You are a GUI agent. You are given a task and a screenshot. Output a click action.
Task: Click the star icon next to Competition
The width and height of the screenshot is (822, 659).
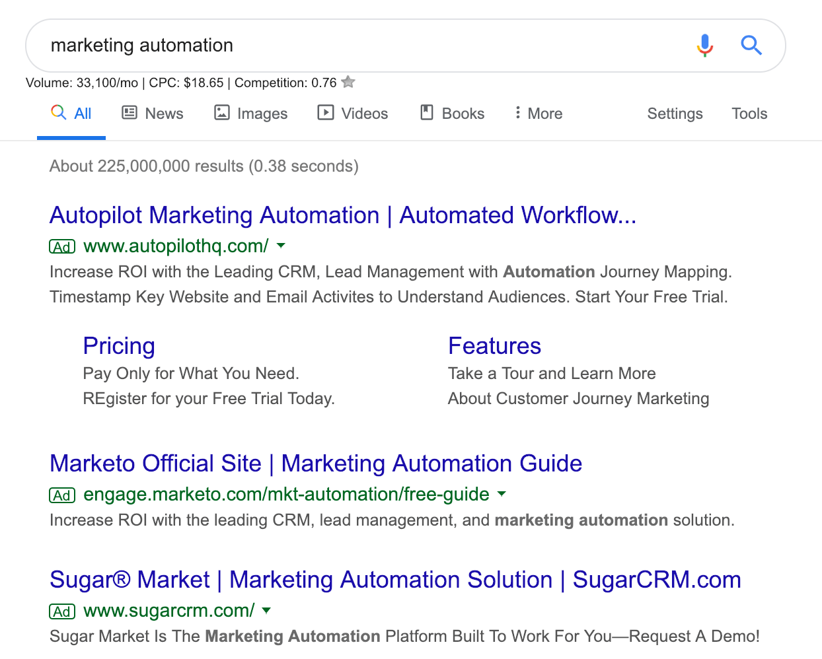pos(348,83)
